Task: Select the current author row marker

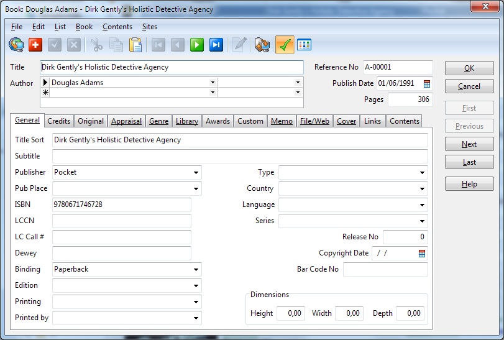Action: point(45,83)
